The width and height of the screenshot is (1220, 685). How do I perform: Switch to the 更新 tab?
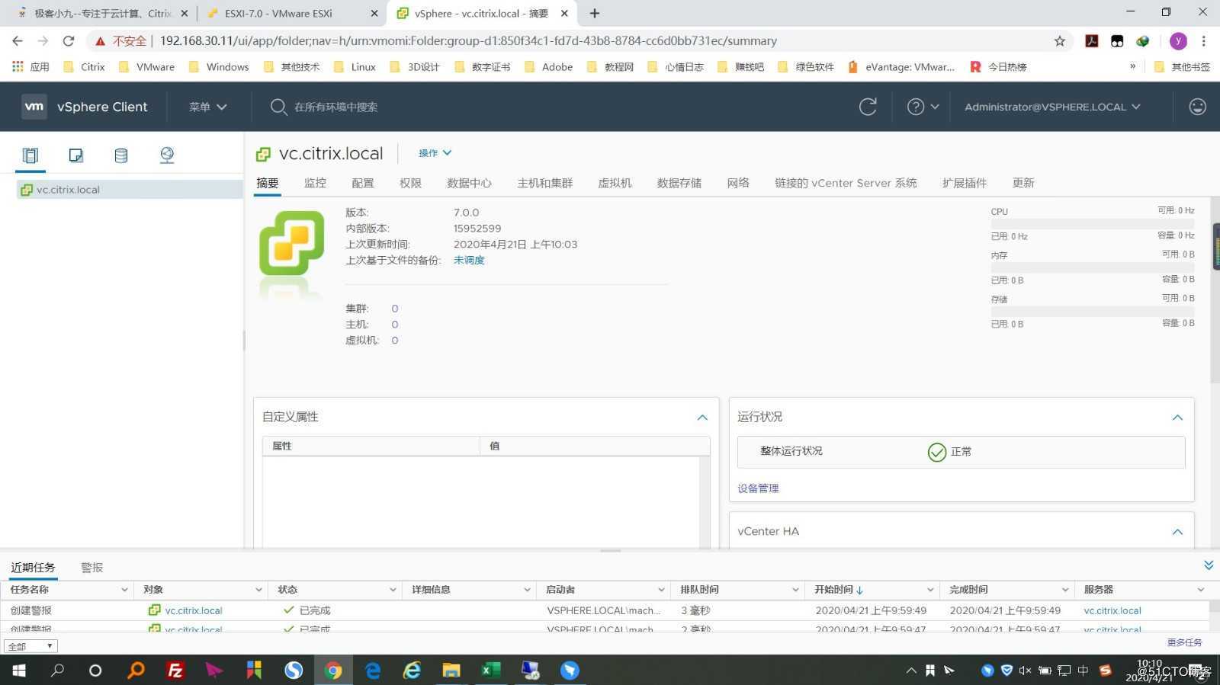pyautogui.click(x=1023, y=183)
